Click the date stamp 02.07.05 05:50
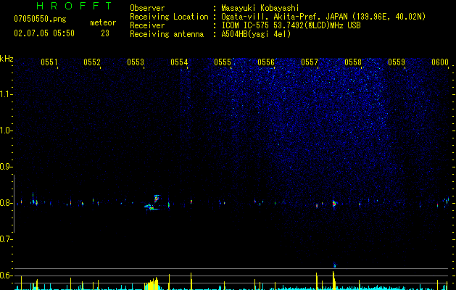Viewport: 456px width, 290px height. point(44,33)
